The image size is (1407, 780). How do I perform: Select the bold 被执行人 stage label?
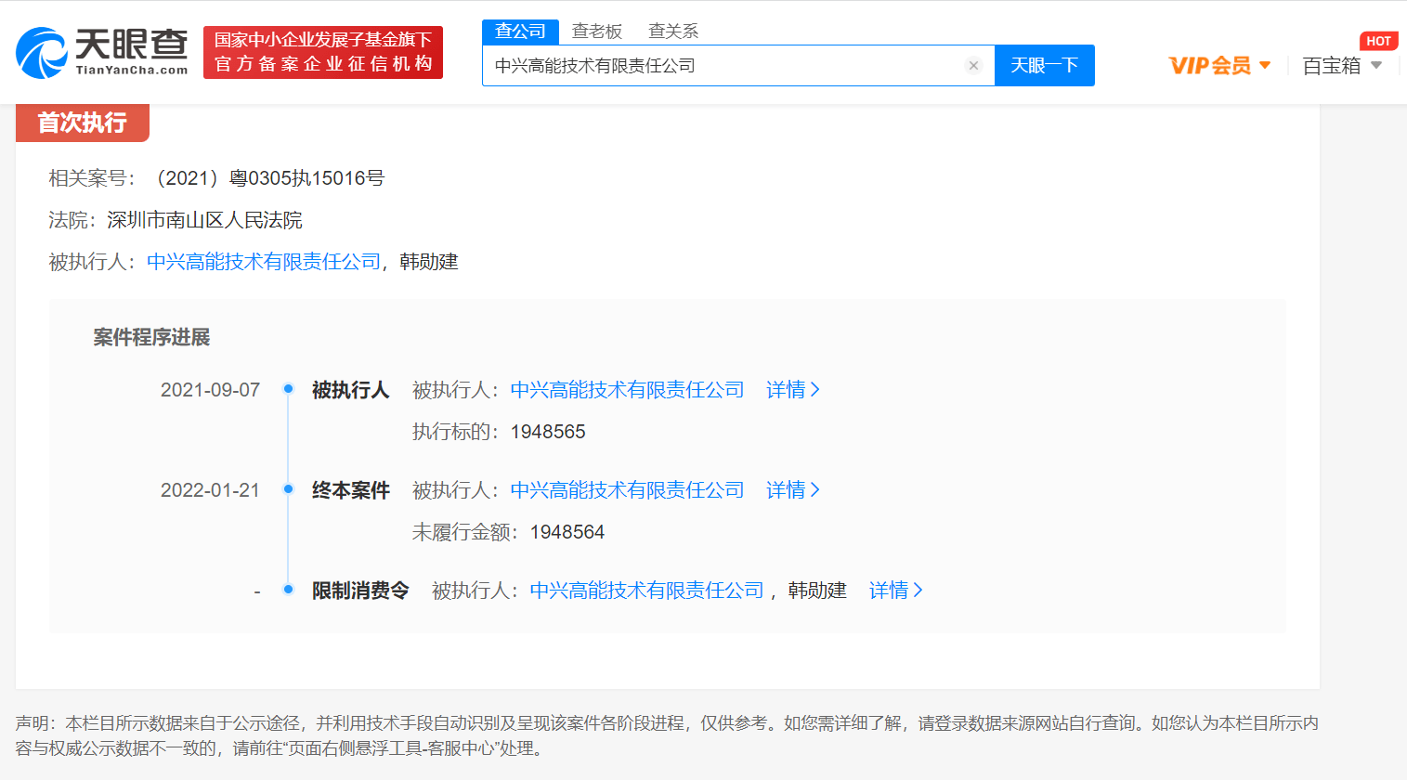pos(351,390)
